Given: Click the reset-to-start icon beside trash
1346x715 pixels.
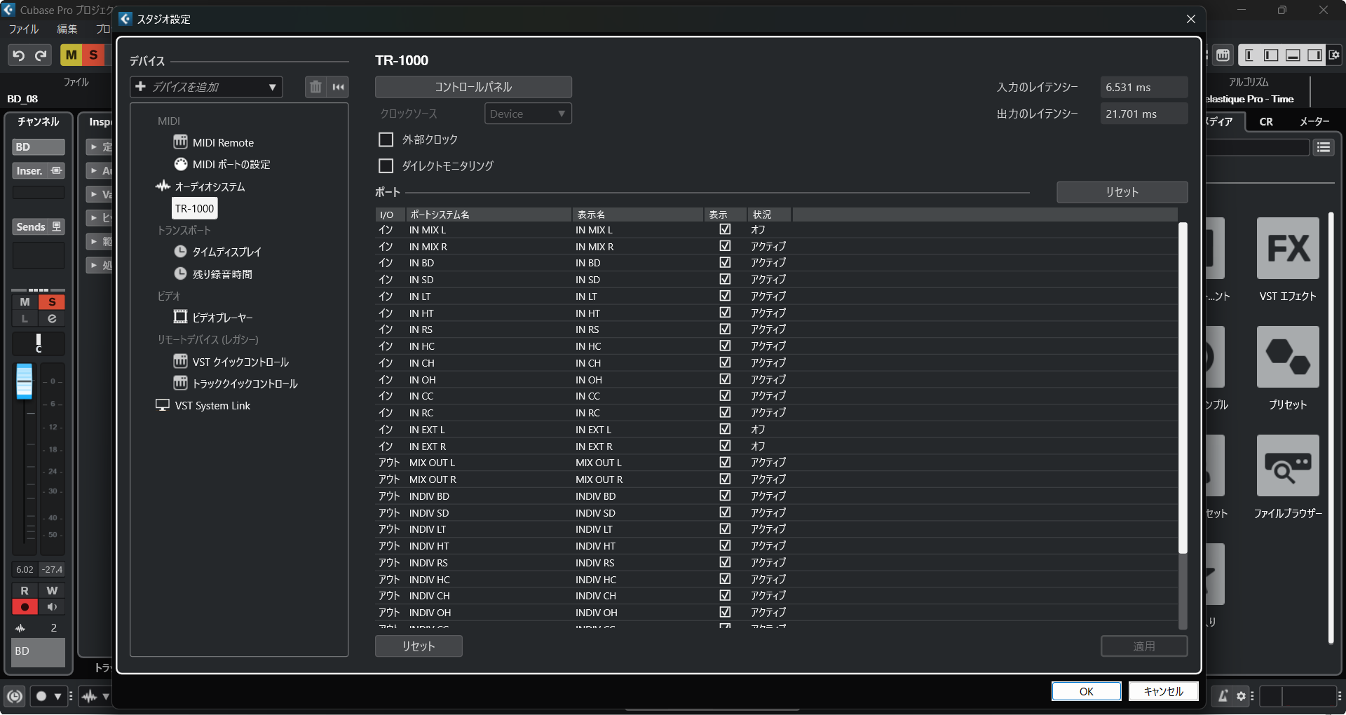Looking at the screenshot, I should click(x=339, y=87).
